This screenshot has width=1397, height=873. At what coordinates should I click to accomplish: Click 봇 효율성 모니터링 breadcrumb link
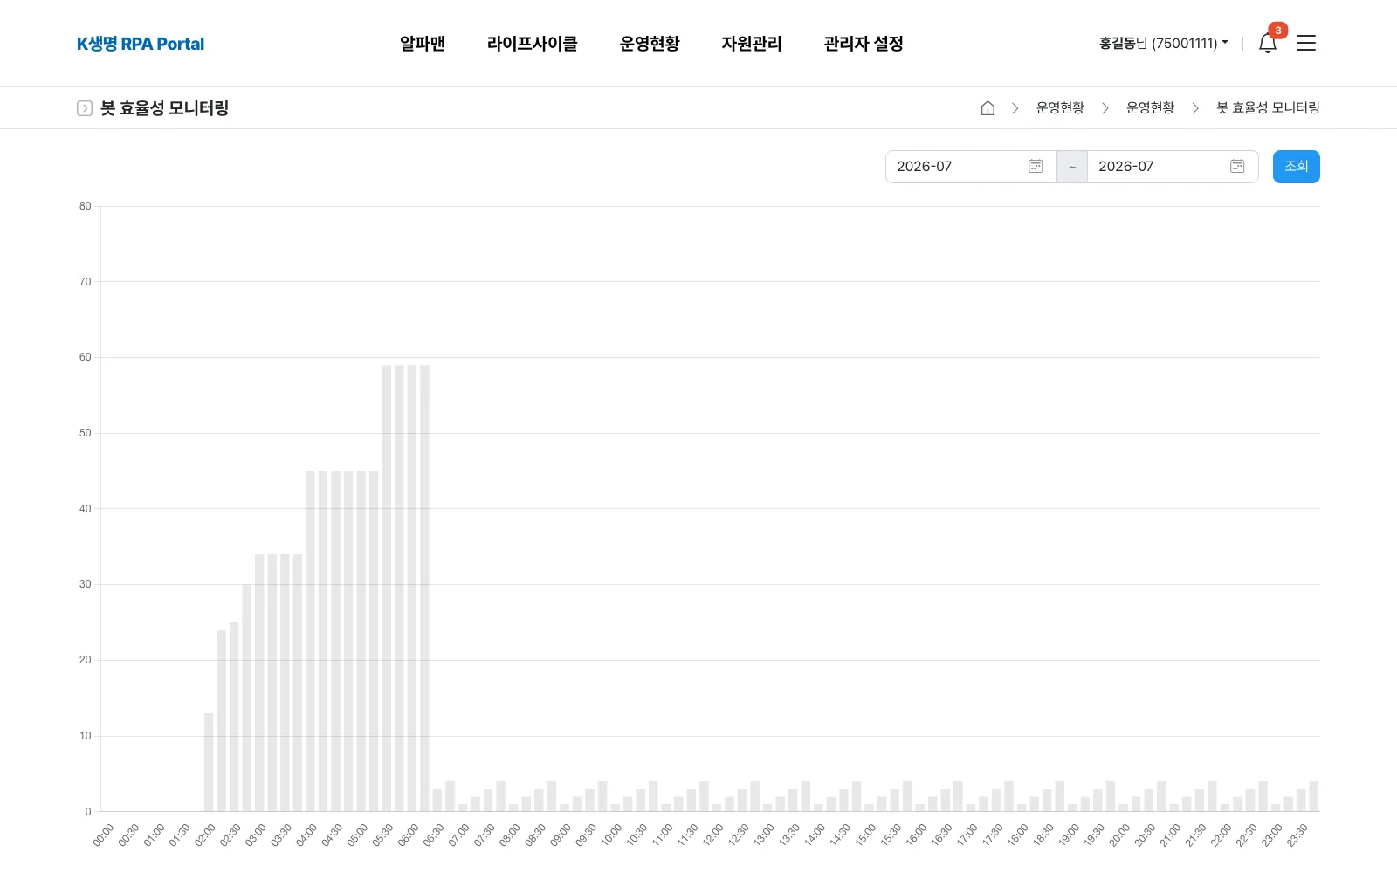click(x=1268, y=108)
